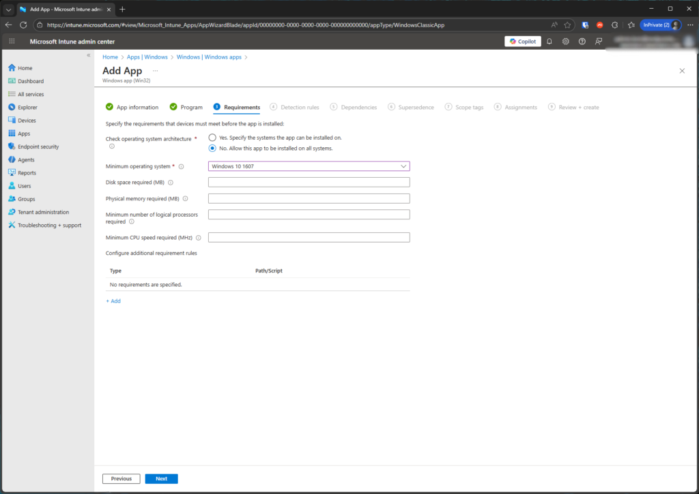This screenshot has height=494, width=699.
Task: Click the Copilot button
Action: click(523, 42)
